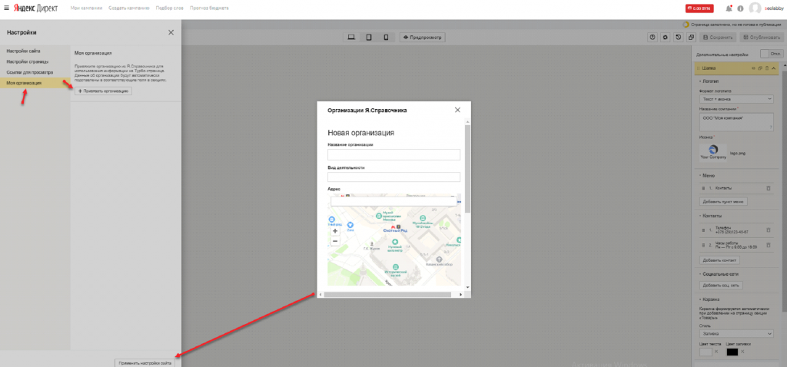The width and height of the screenshot is (787, 367).
Task: Click the info icon in the top header
Action: pos(740,8)
